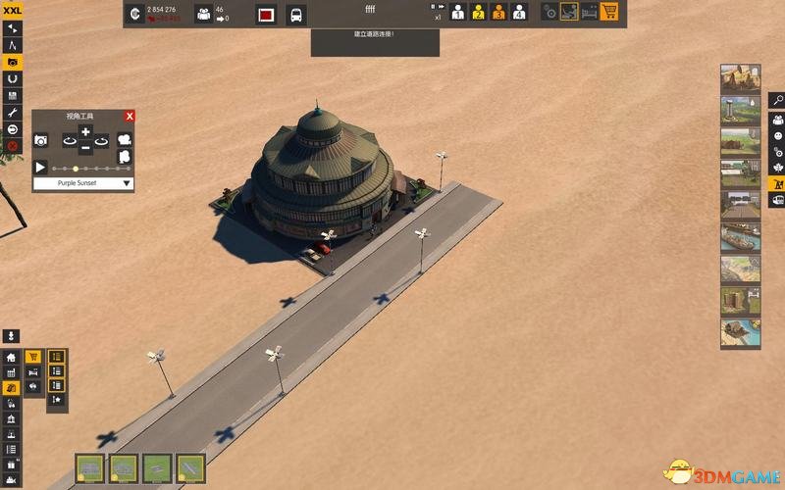
Task: Toggle the worker class 2 yellow filter
Action: (x=478, y=12)
